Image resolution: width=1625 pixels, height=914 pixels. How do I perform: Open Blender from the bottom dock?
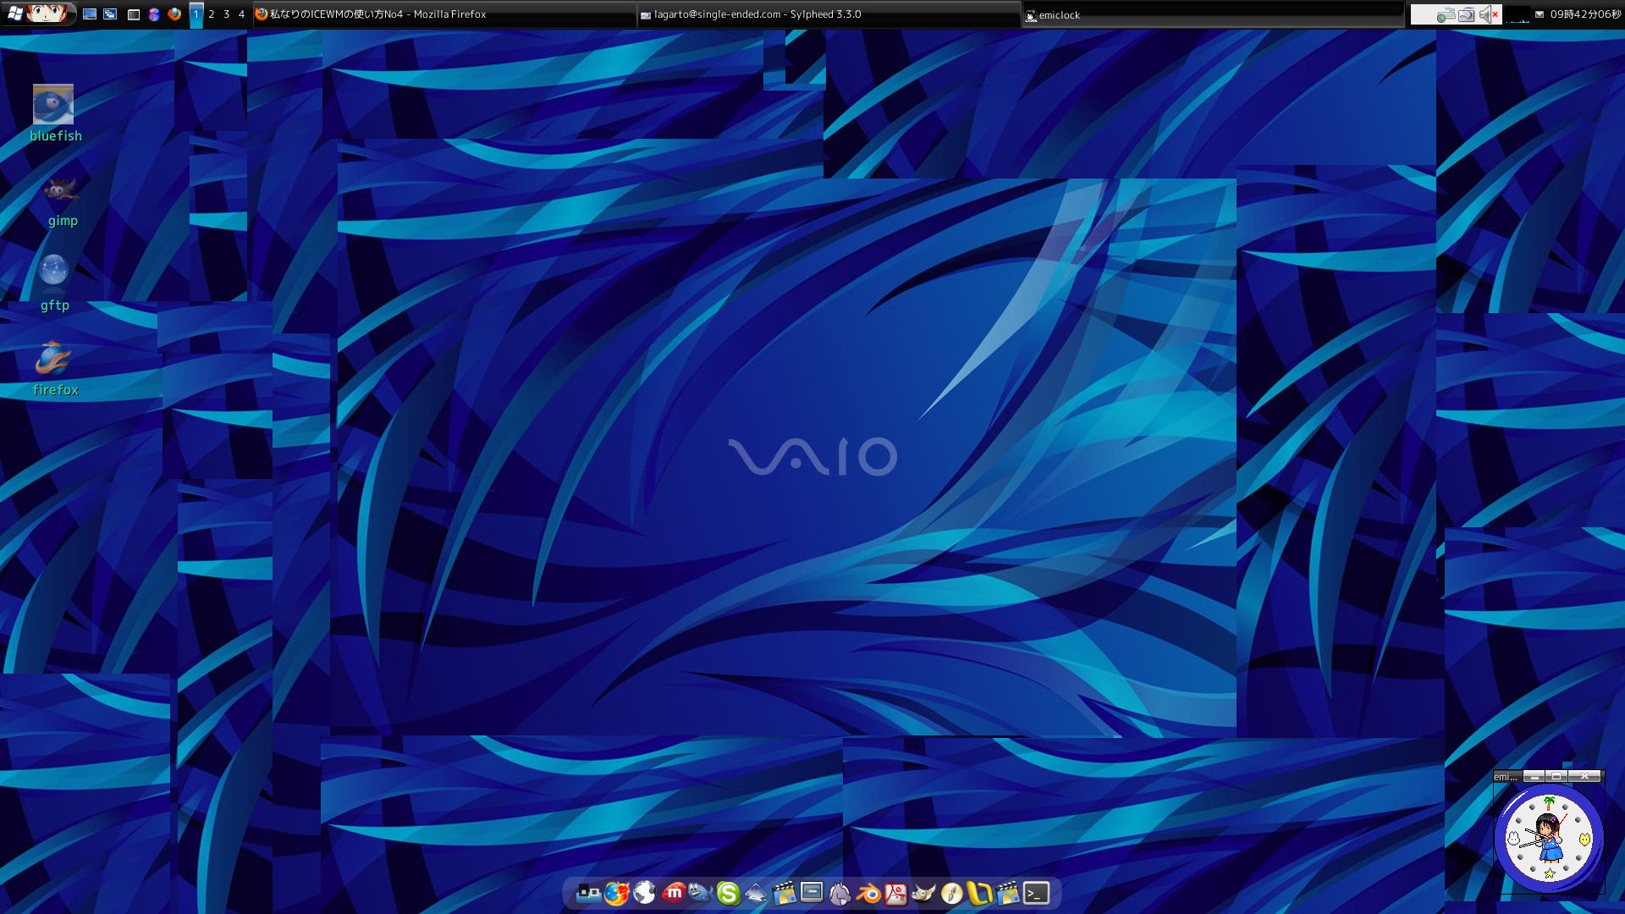870,895
